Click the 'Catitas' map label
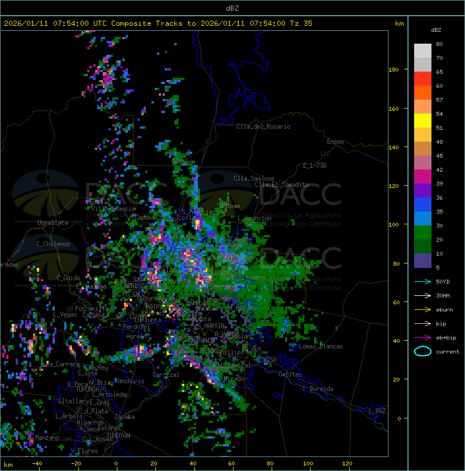465x471 pixels. point(290,374)
